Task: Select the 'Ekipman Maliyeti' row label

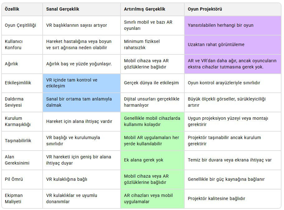Action: [14, 198]
